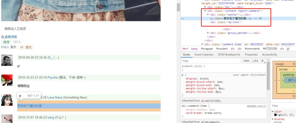Toggle :hov element state panel

pyautogui.click(x=246, y=61)
